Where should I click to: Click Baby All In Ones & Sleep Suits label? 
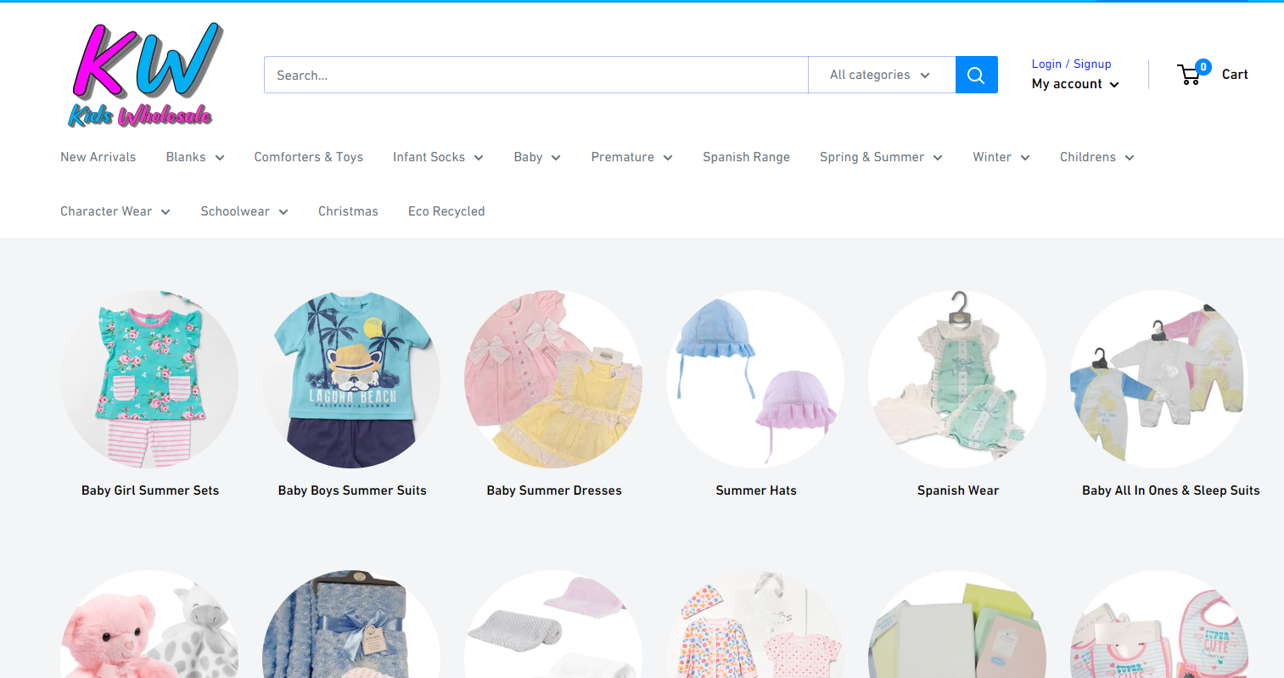point(1171,490)
